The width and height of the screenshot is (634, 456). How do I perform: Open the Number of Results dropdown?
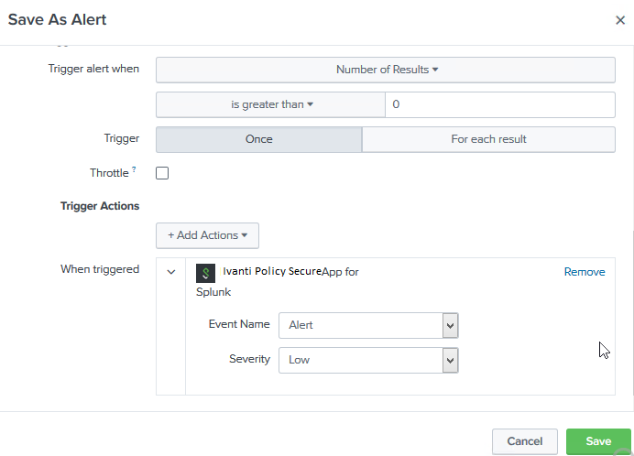coord(386,70)
